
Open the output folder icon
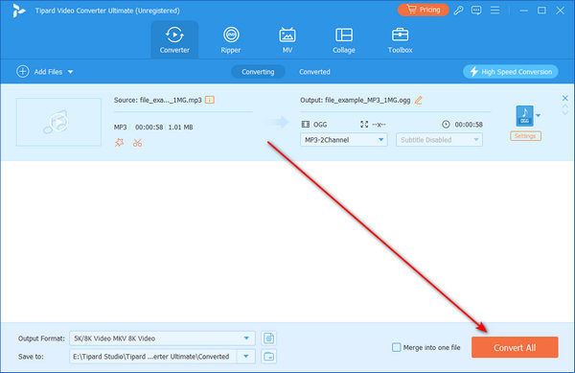268,357
